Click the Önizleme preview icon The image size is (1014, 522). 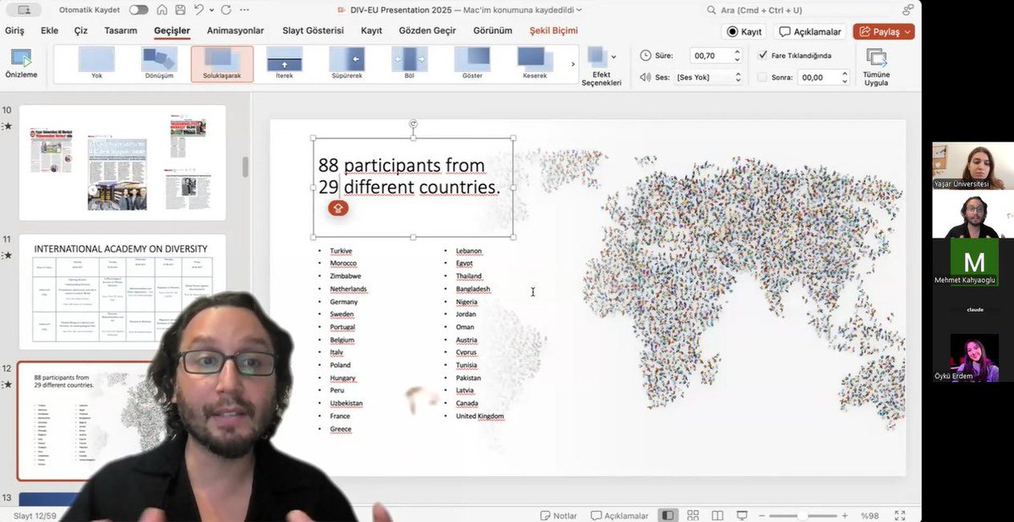click(x=20, y=59)
